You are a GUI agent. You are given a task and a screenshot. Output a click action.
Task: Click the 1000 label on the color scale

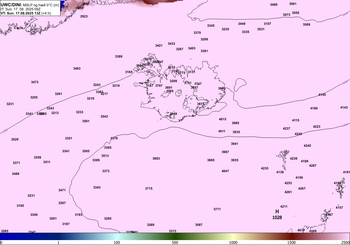[233, 243]
